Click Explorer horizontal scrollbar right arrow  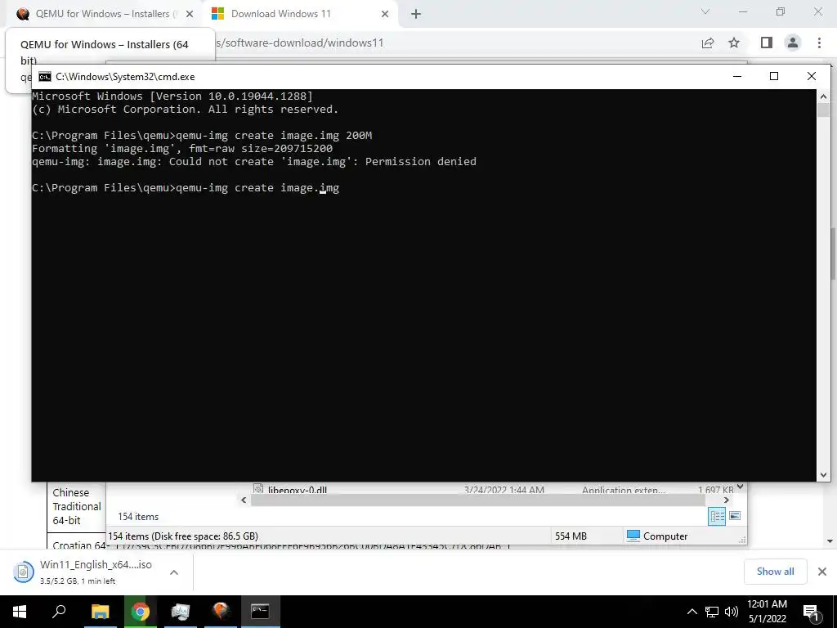(x=726, y=500)
